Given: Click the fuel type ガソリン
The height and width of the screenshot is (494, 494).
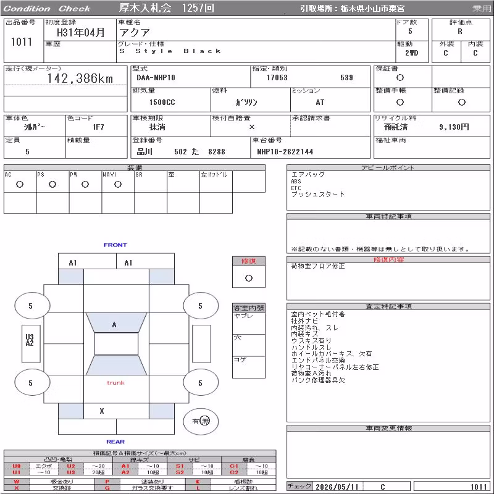Looking at the screenshot, I should [246, 102].
